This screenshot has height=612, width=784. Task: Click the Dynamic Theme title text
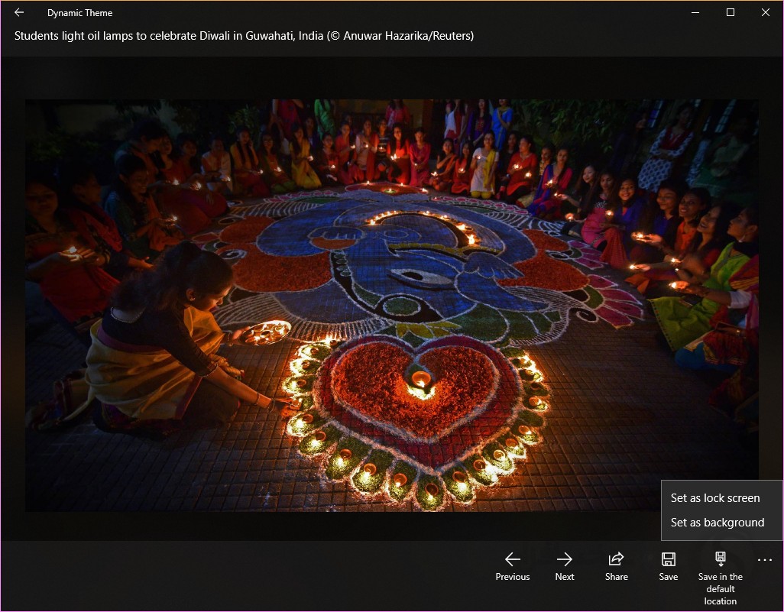click(79, 13)
